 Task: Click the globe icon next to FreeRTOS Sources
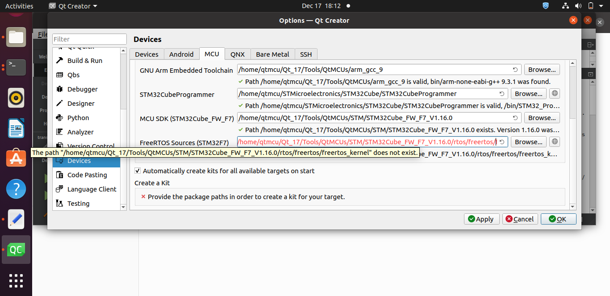(554, 142)
